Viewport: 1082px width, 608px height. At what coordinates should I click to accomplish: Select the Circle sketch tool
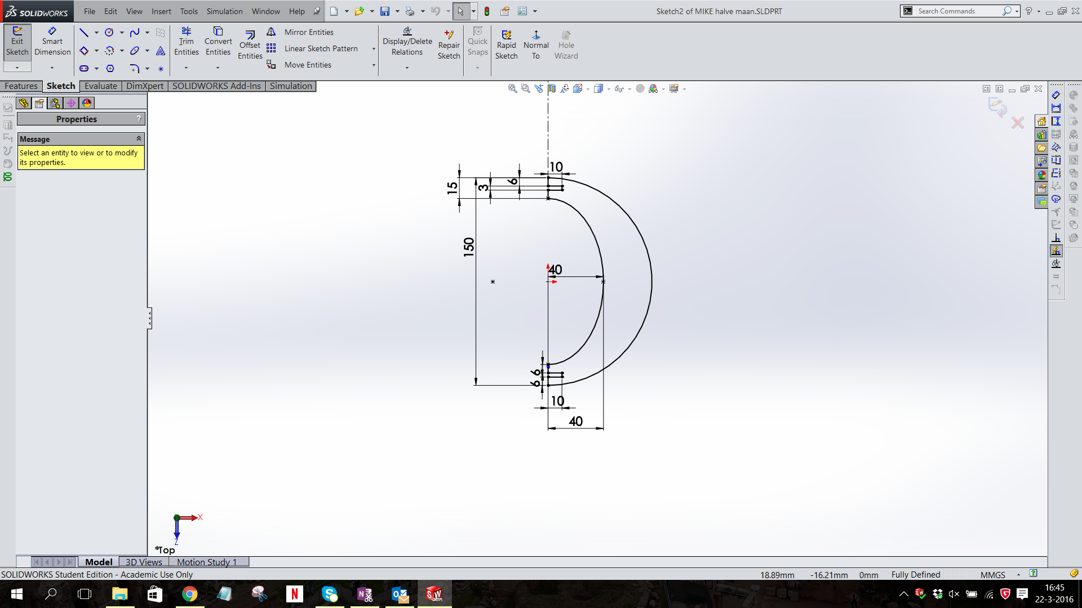(x=109, y=33)
